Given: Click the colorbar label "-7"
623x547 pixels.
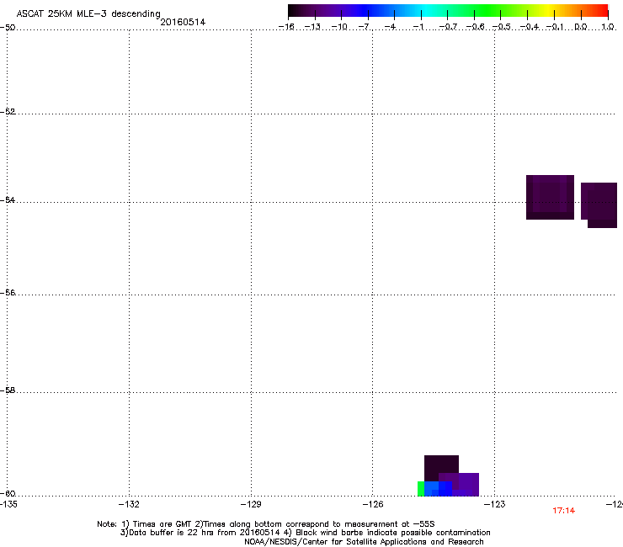Looking at the screenshot, I should coord(364,27).
